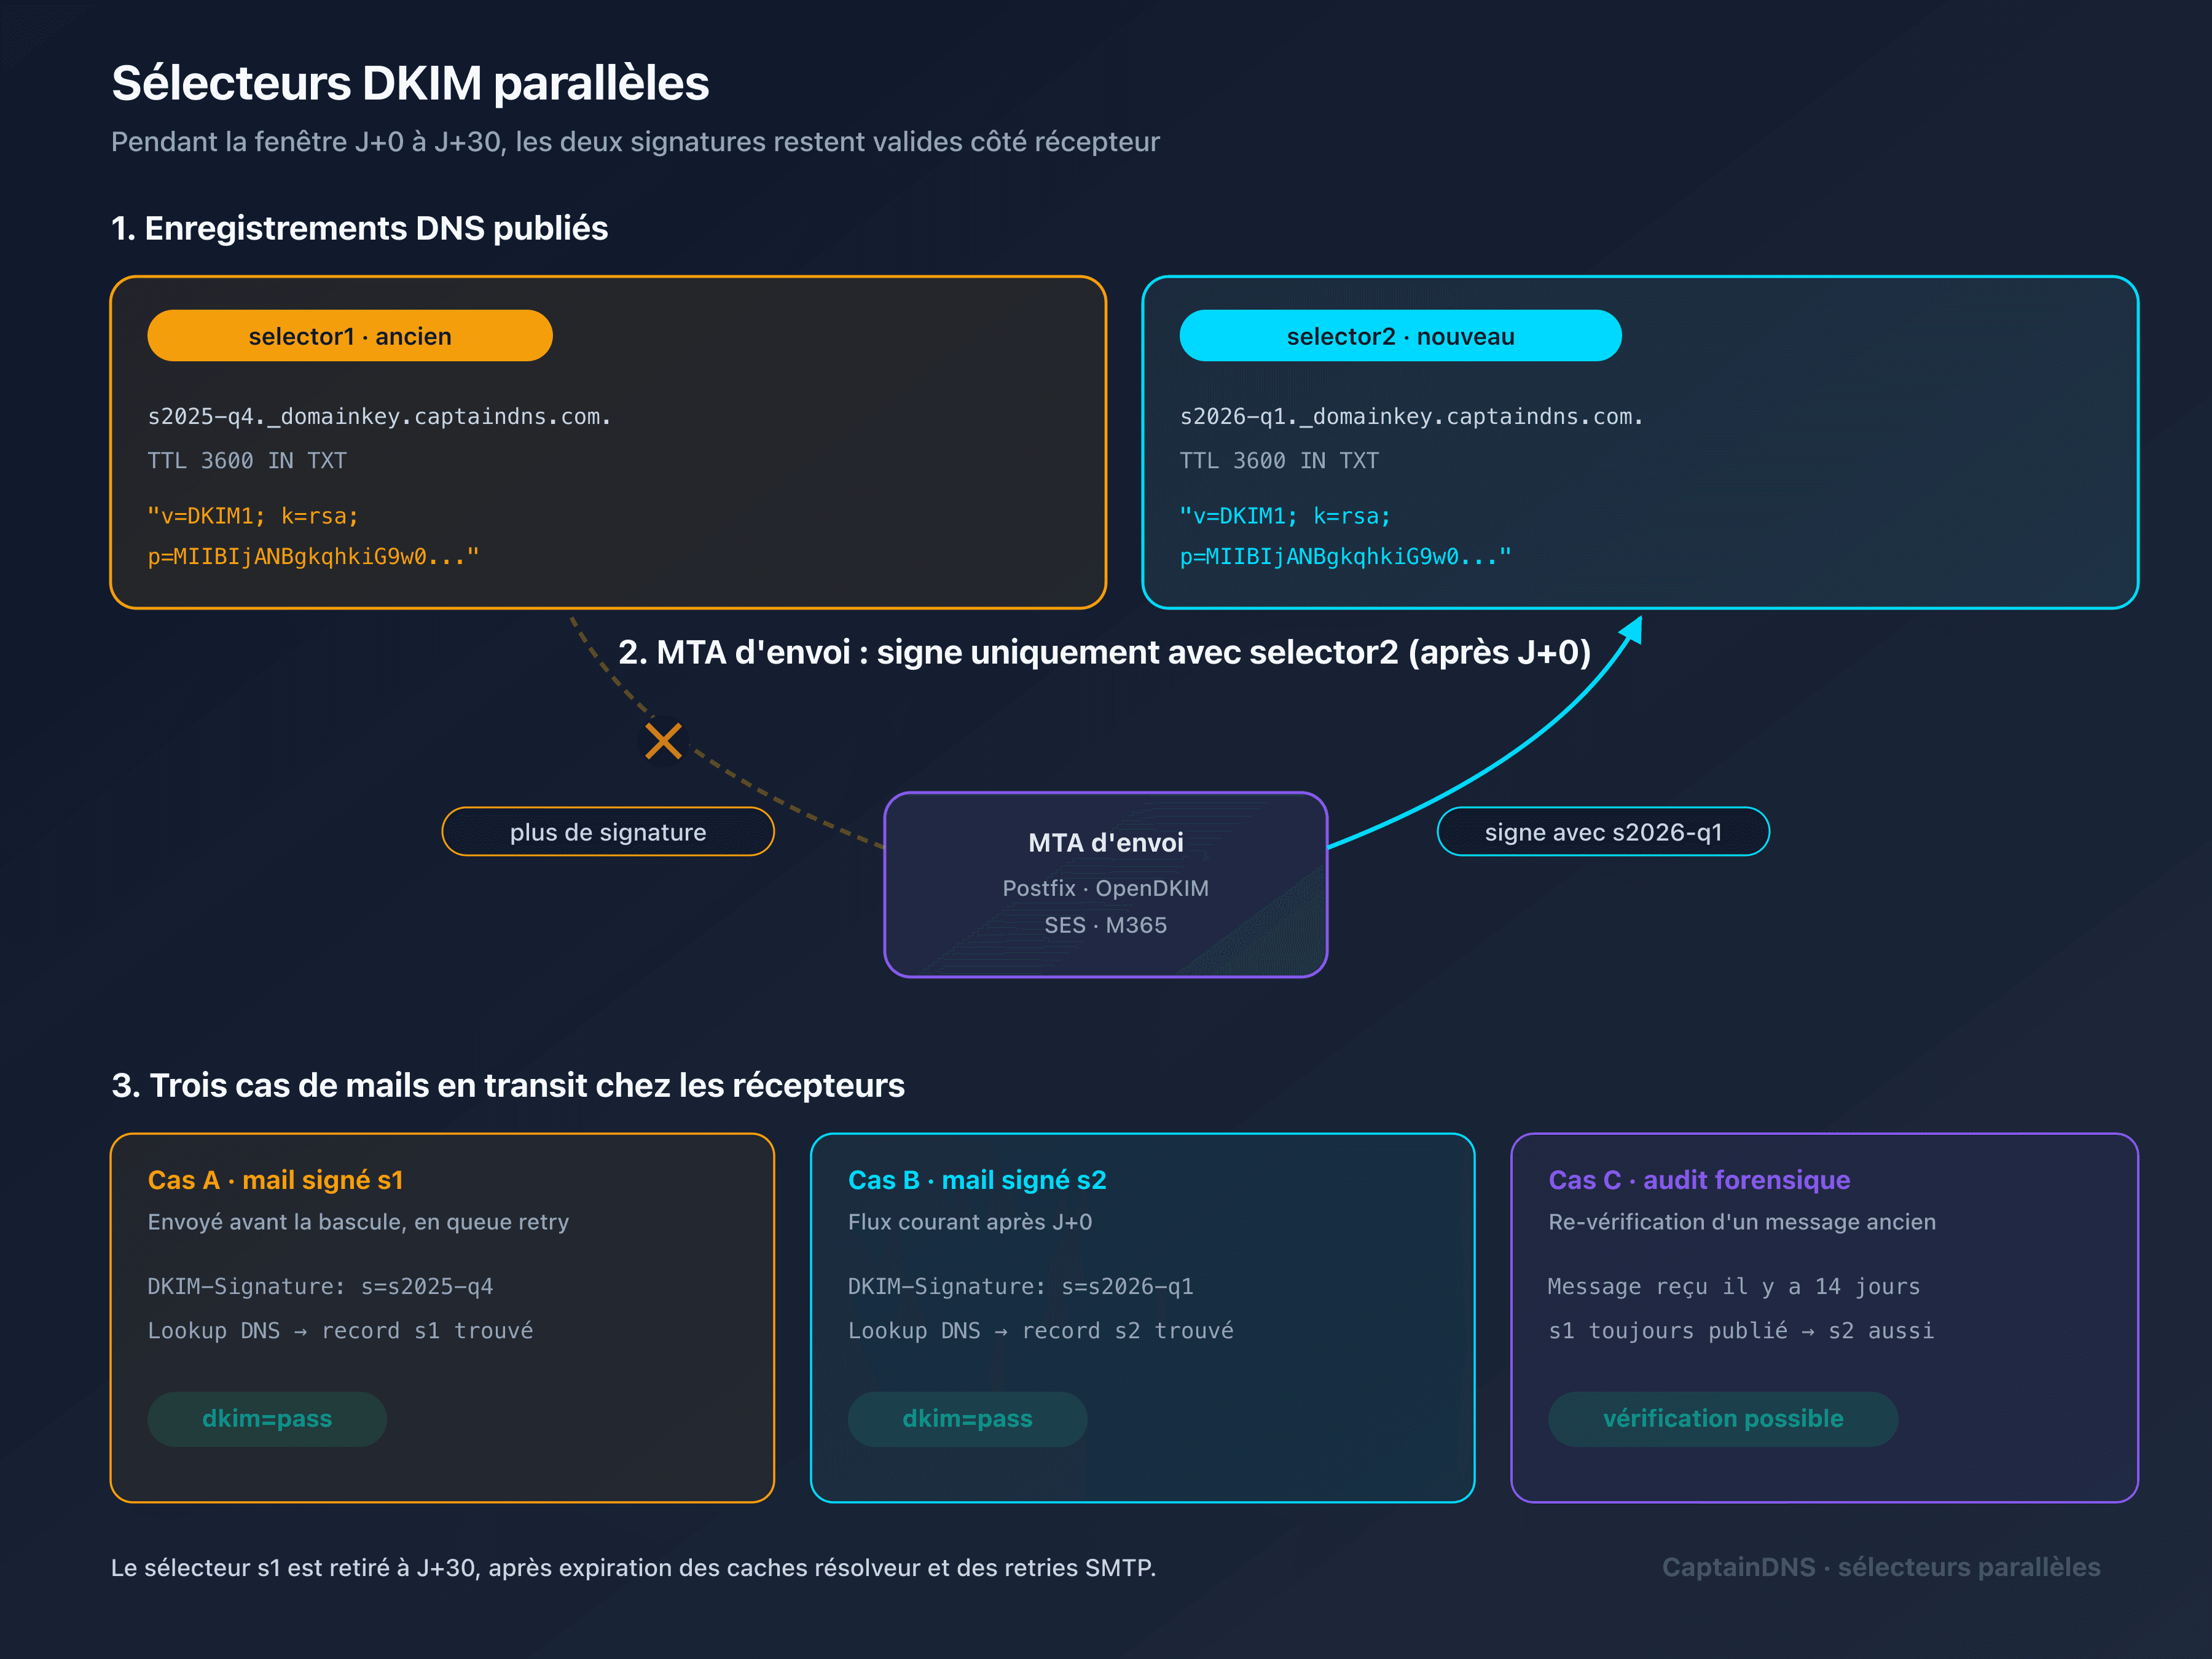Screen dimensions: 2212x1659
Task: Click the 'MTA d'envoi' box title
Action: tap(1106, 843)
